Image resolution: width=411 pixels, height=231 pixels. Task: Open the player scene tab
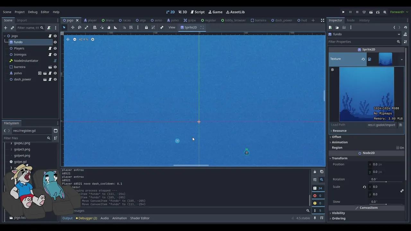(90, 20)
